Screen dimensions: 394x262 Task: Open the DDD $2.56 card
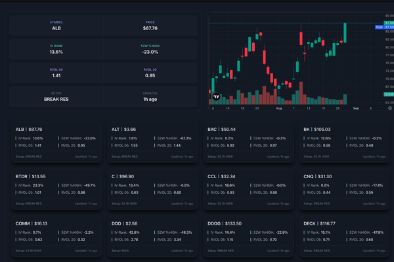[x=152, y=234]
